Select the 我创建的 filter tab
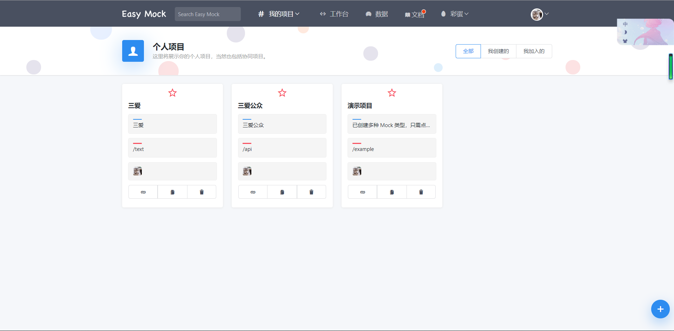The image size is (674, 331). pos(498,51)
